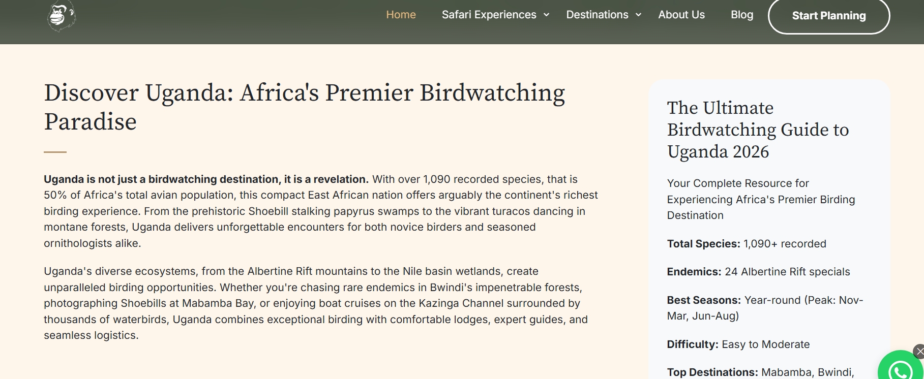Click the bold "Uganda is not just" sentence

[x=206, y=179]
